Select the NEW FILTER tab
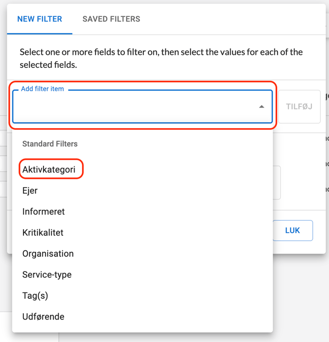This screenshot has width=329, height=342. (40, 19)
